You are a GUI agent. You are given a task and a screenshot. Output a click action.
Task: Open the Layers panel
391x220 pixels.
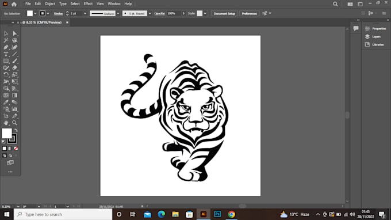coord(375,37)
